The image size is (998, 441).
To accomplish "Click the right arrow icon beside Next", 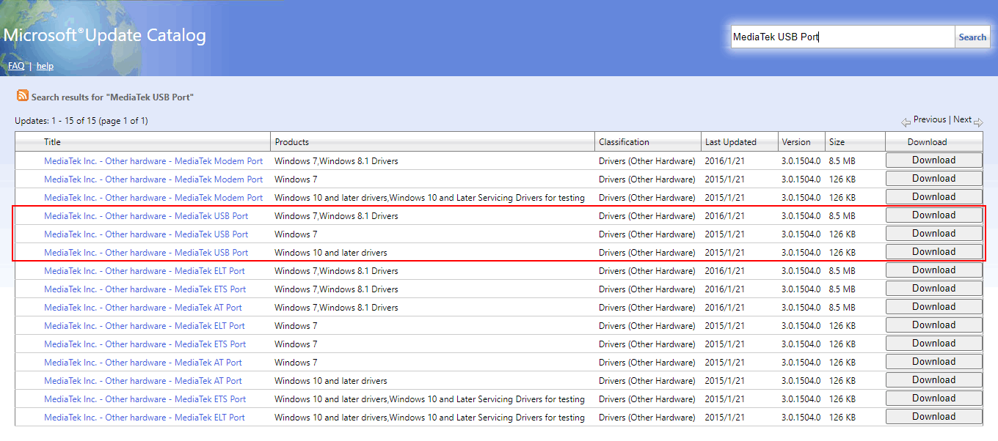I will tap(978, 122).
